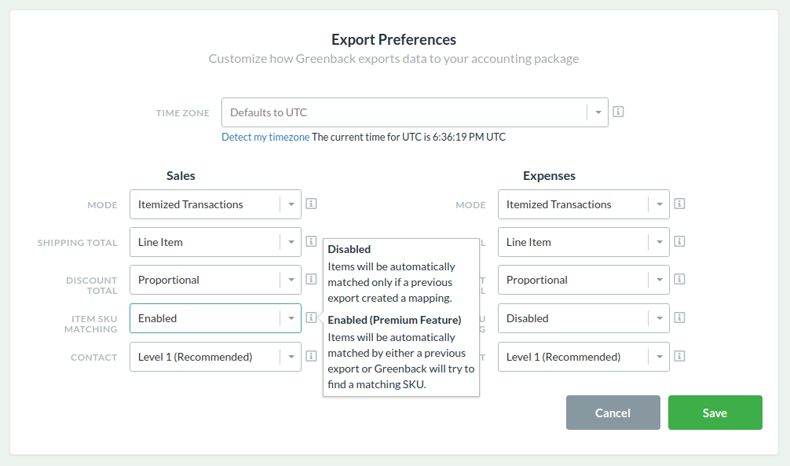The image size is (790, 466).
Task: Show info for Expenses Mode
Action: pos(679,204)
